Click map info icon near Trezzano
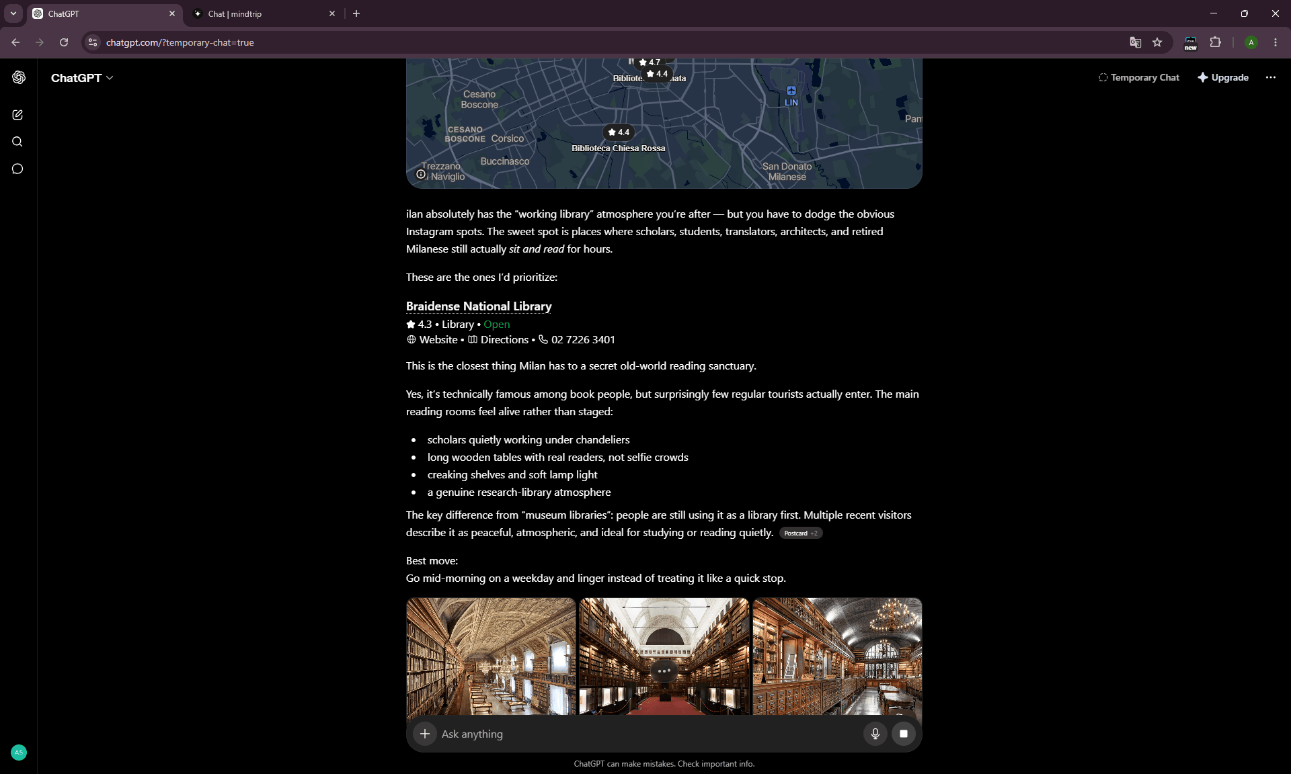Screen dimensions: 1291x774 click(421, 174)
